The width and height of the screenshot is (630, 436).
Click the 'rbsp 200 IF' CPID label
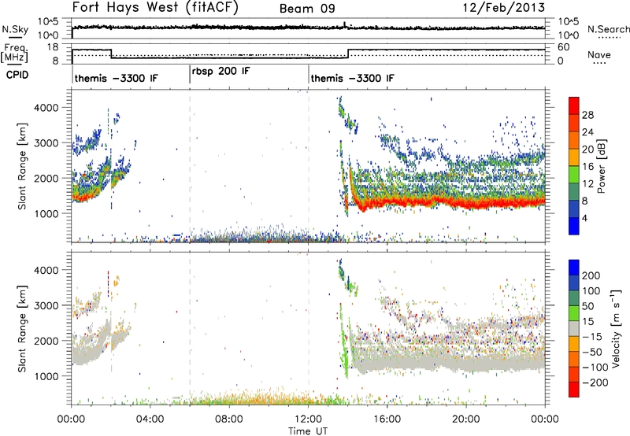221,72
